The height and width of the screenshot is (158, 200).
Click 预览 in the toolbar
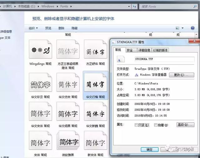tap(48, 28)
